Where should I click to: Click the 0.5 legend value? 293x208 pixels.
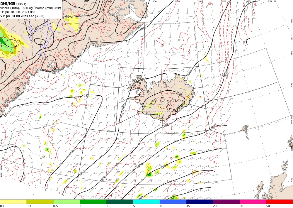point(55,206)
